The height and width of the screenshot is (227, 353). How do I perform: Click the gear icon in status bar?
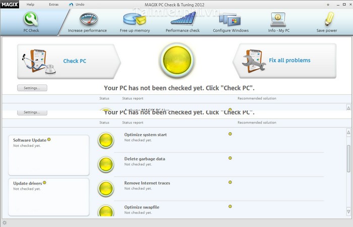5,223
